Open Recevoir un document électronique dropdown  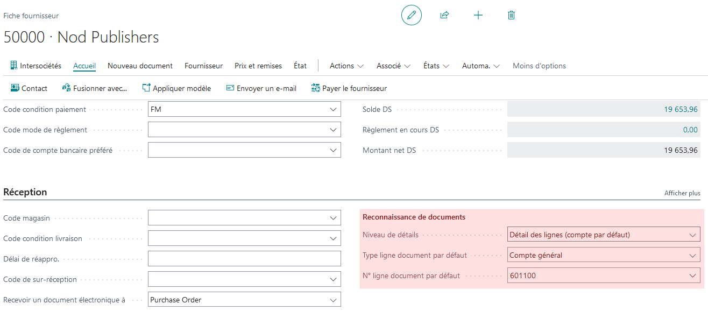click(x=333, y=300)
